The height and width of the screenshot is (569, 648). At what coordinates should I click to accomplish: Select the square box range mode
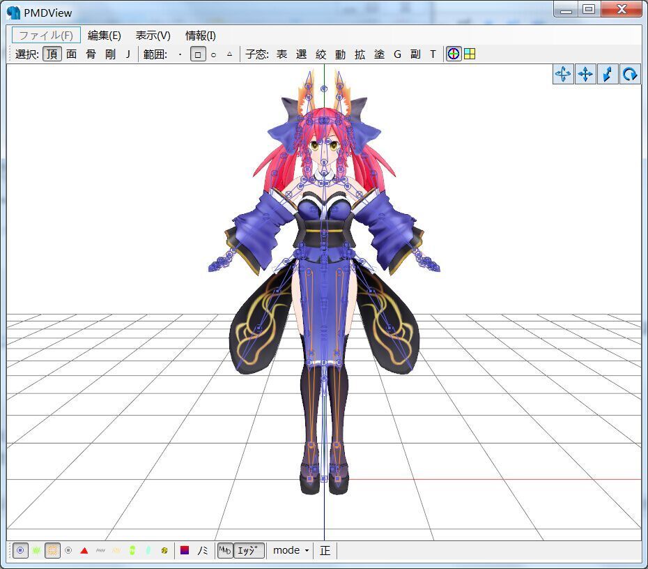pos(198,54)
